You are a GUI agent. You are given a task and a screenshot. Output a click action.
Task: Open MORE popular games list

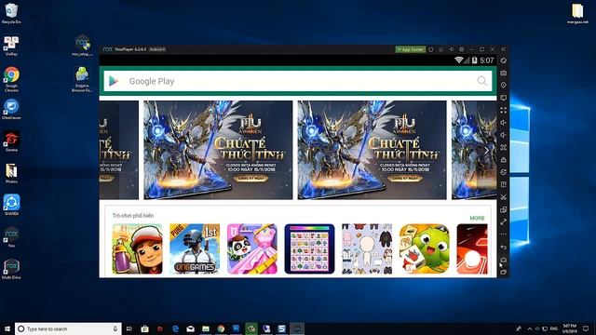point(477,218)
